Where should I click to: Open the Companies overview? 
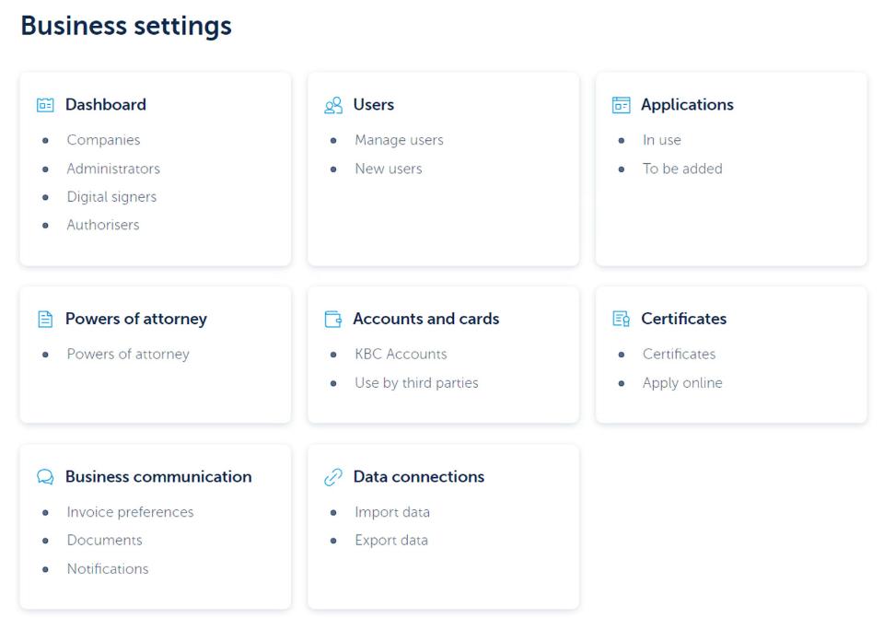coord(103,140)
